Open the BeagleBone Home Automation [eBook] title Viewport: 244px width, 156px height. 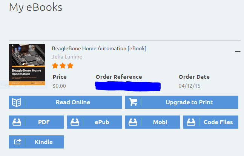[x=99, y=48]
